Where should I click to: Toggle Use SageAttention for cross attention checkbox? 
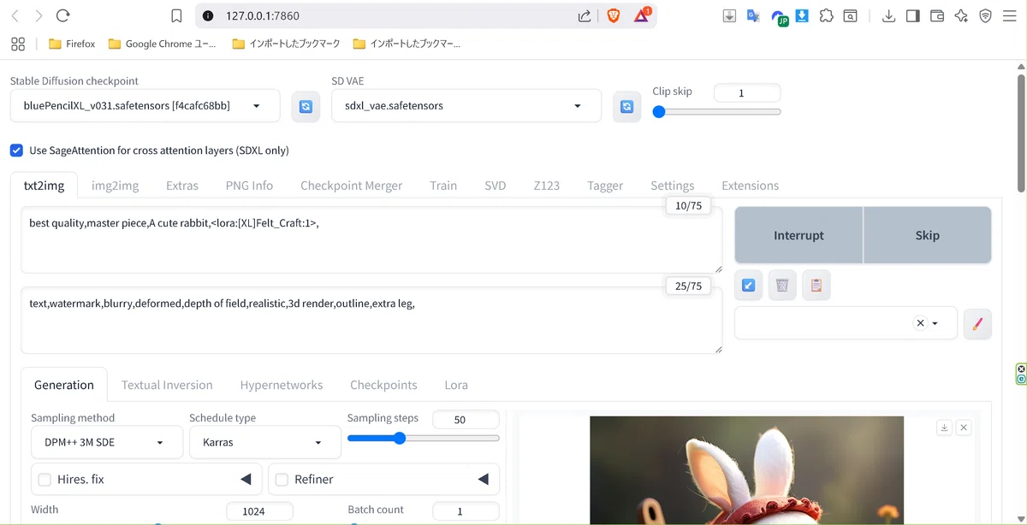point(16,150)
